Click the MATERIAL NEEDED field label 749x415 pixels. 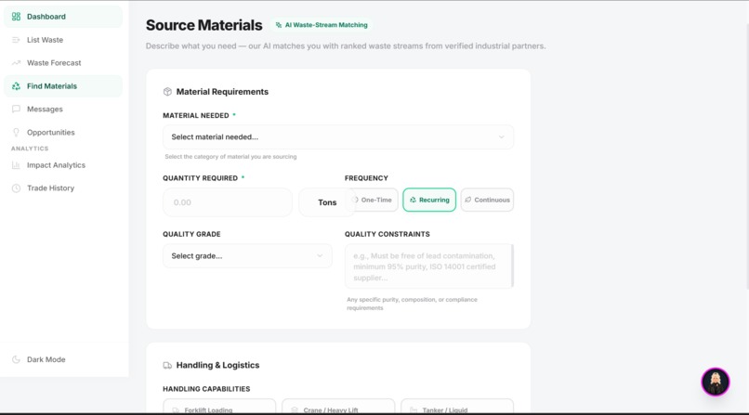click(196, 116)
